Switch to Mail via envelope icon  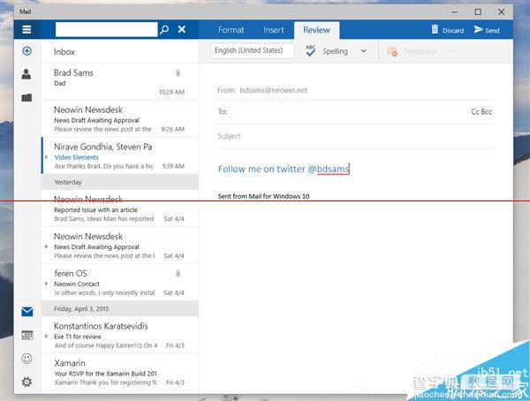click(27, 312)
